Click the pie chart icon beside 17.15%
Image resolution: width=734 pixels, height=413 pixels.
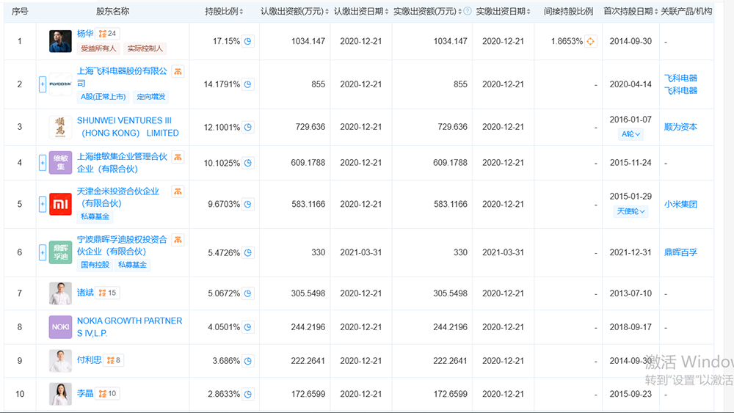(249, 41)
